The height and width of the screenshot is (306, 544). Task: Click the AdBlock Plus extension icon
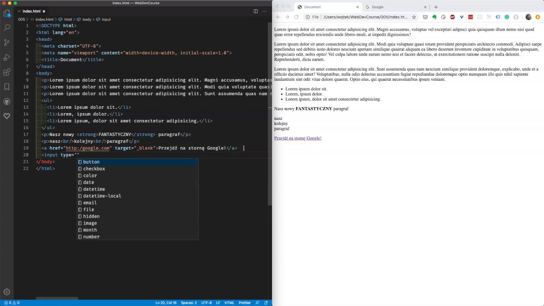[452, 17]
